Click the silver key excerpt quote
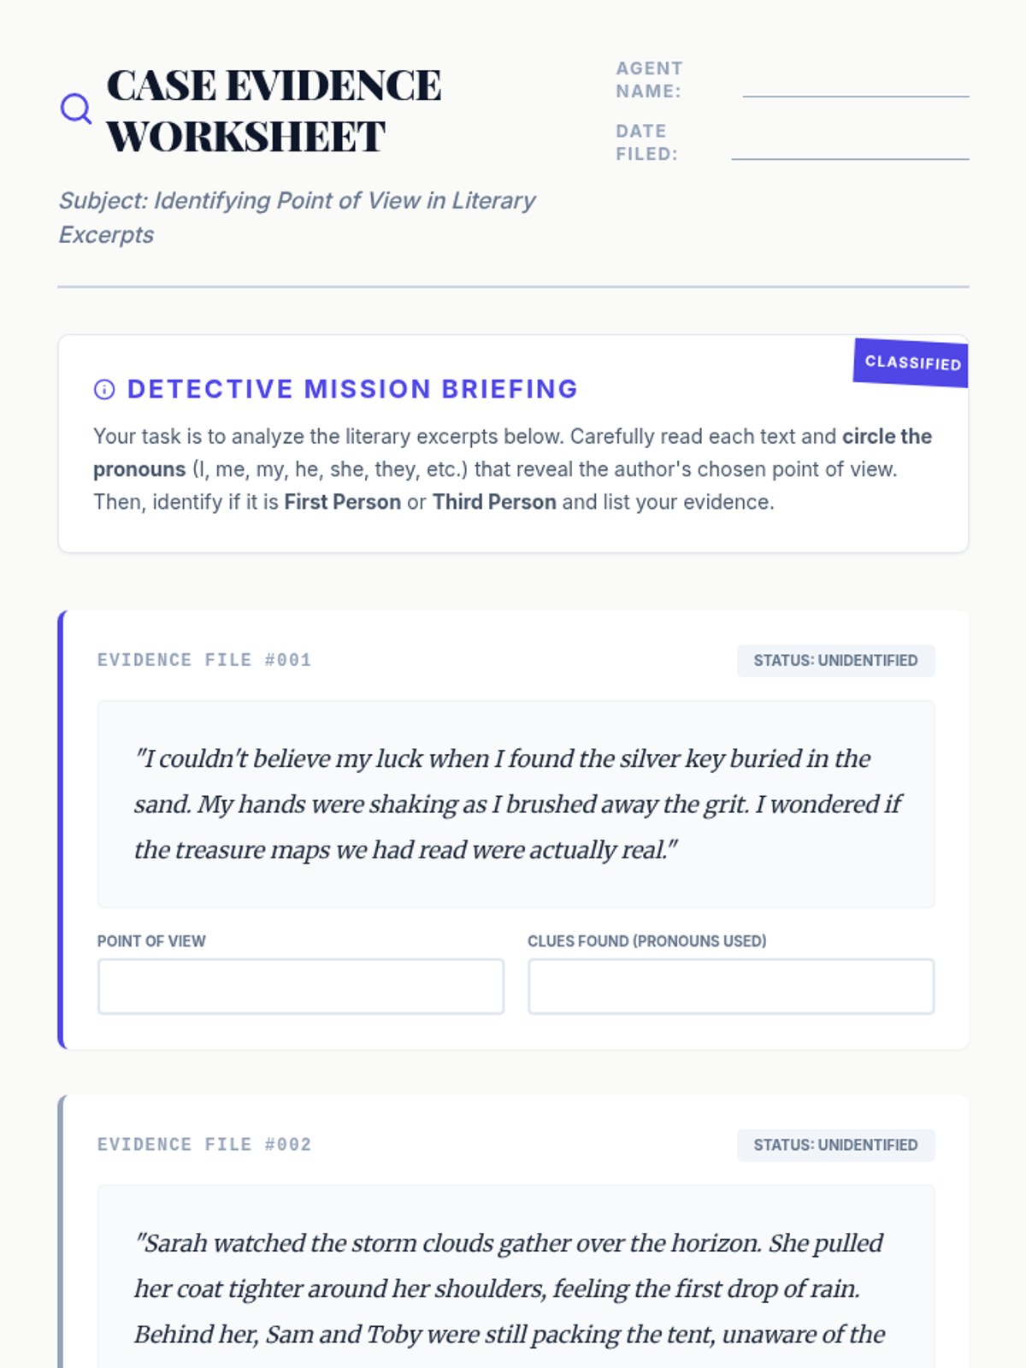This screenshot has height=1368, width=1026. 516,804
